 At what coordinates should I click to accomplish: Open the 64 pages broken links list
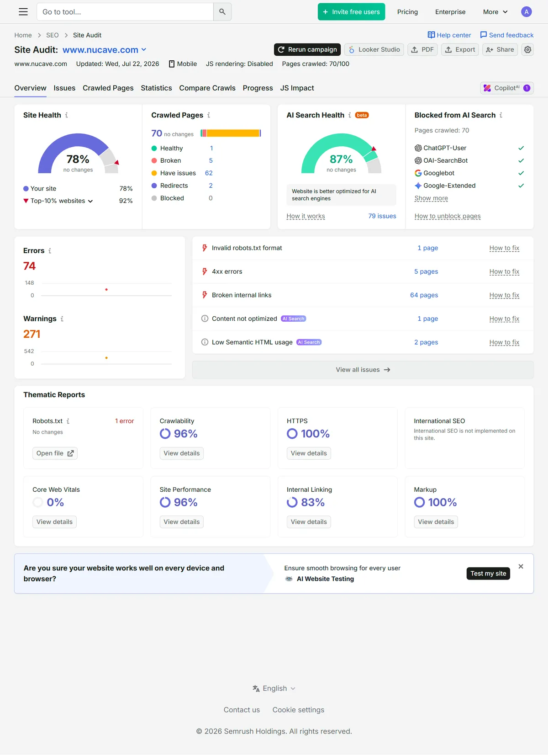click(x=424, y=295)
